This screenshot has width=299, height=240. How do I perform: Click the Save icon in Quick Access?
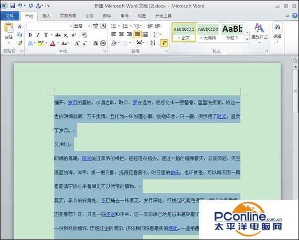tap(11, 5)
